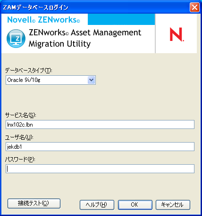Run the 接続テスト(C) connection test
Viewport: 202px width, 216px height.
34,203
